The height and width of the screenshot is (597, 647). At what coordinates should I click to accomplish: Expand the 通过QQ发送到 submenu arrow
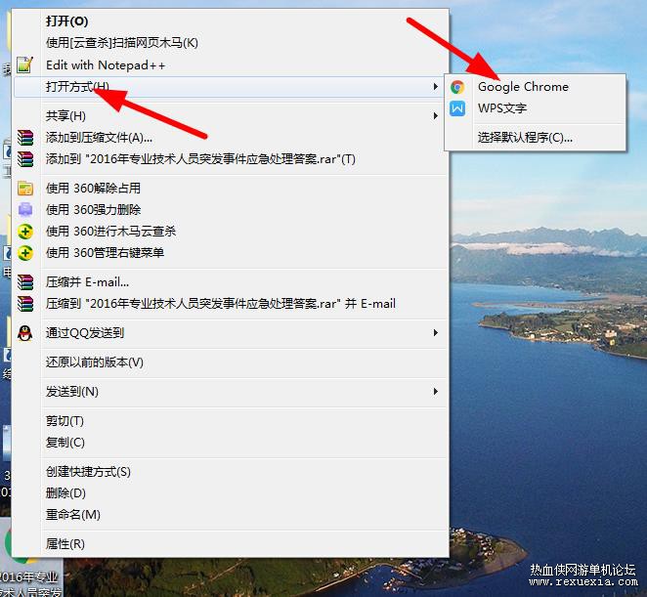[435, 332]
